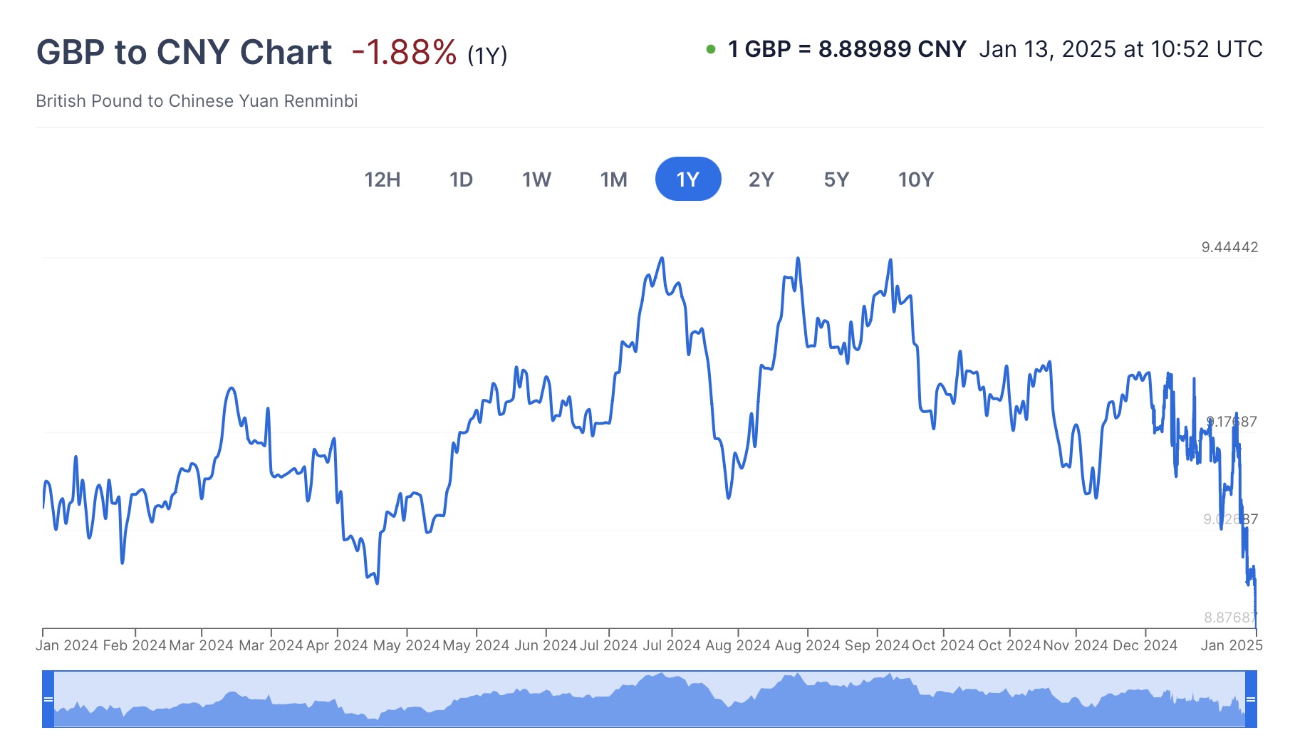
Task: Click the -1.88% change indicator
Action: pyautogui.click(x=404, y=52)
